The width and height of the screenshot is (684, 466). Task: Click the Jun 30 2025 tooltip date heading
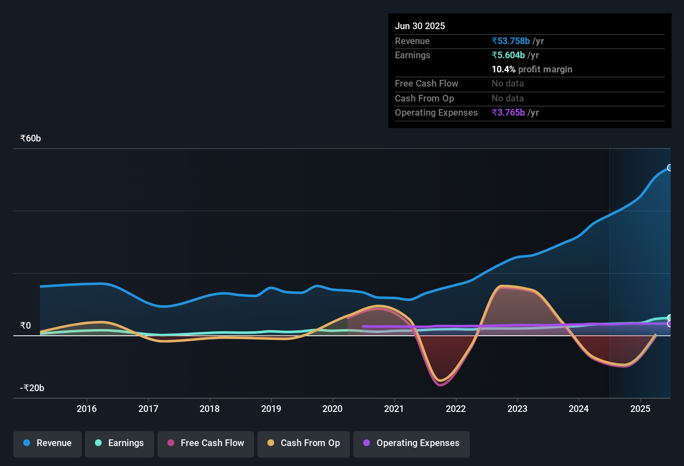[420, 26]
